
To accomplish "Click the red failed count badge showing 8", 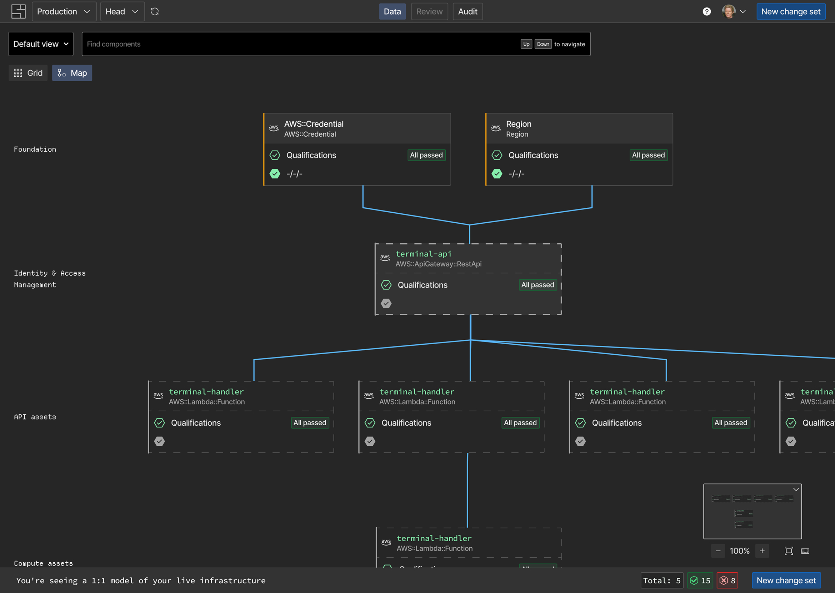I will click(x=727, y=581).
